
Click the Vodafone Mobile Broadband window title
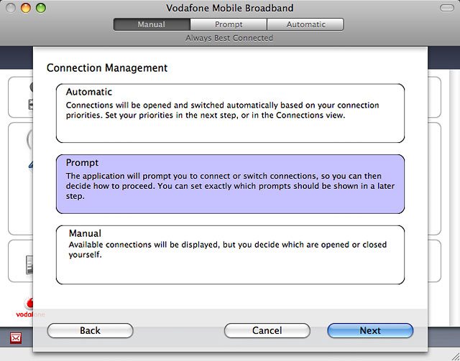(229, 9)
